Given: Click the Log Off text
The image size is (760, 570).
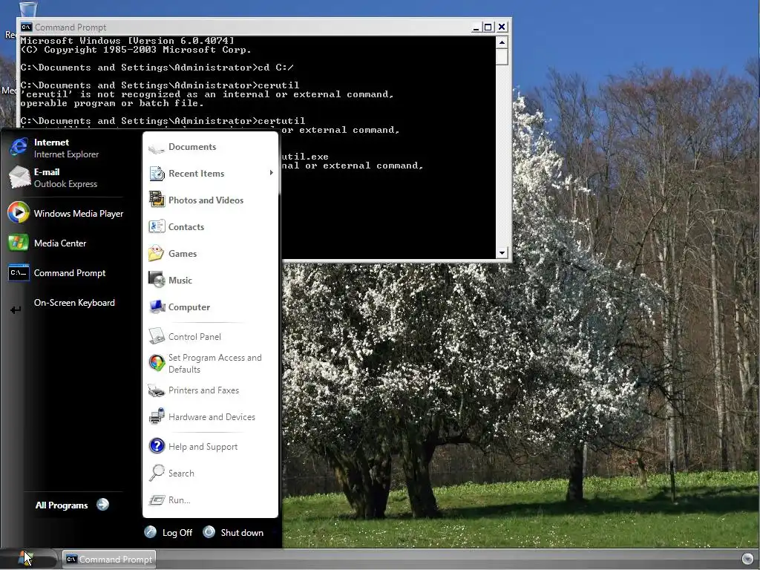Looking at the screenshot, I should pyautogui.click(x=177, y=533).
